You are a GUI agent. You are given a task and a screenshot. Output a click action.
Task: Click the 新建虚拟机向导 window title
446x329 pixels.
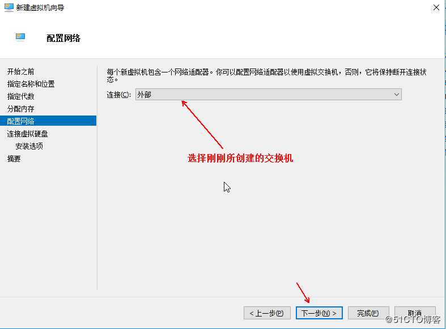pos(40,8)
